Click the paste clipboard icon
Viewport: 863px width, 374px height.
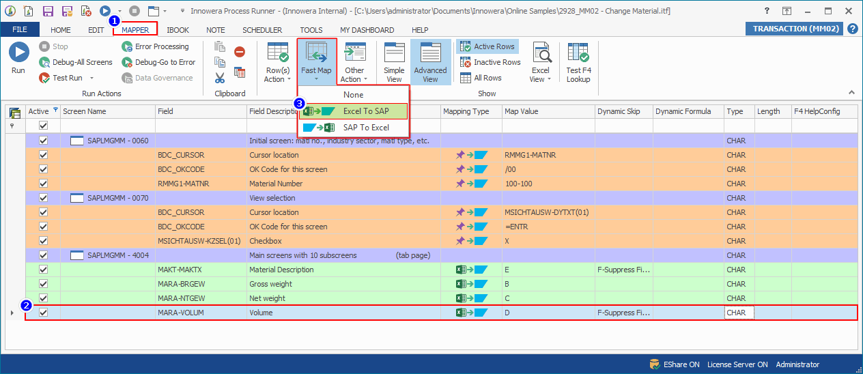click(220, 46)
